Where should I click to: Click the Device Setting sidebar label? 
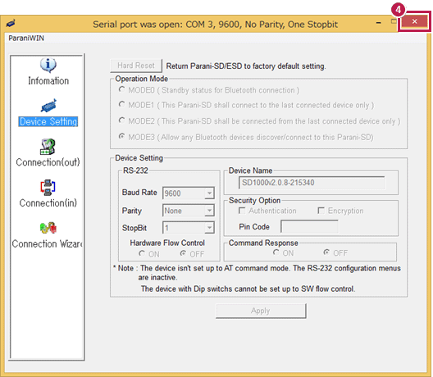(48, 121)
